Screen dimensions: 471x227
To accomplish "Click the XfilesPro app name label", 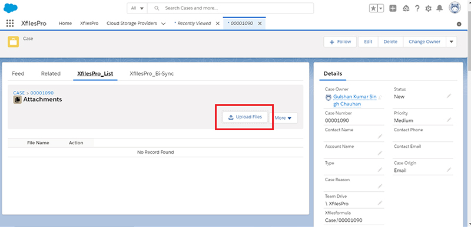I will pos(34,23).
